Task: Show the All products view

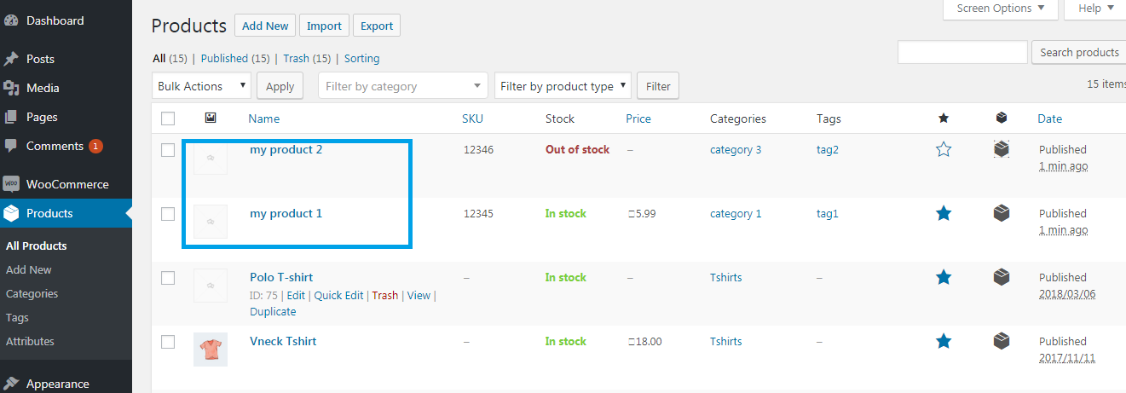Action: (x=159, y=59)
